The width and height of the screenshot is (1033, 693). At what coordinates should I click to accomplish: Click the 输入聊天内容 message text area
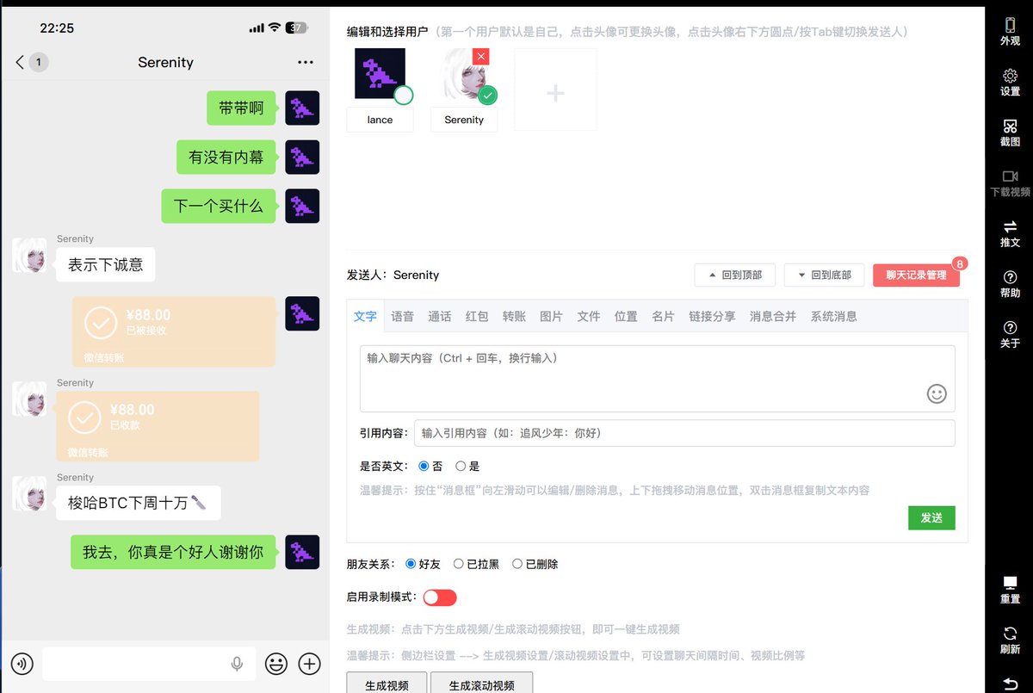657,379
